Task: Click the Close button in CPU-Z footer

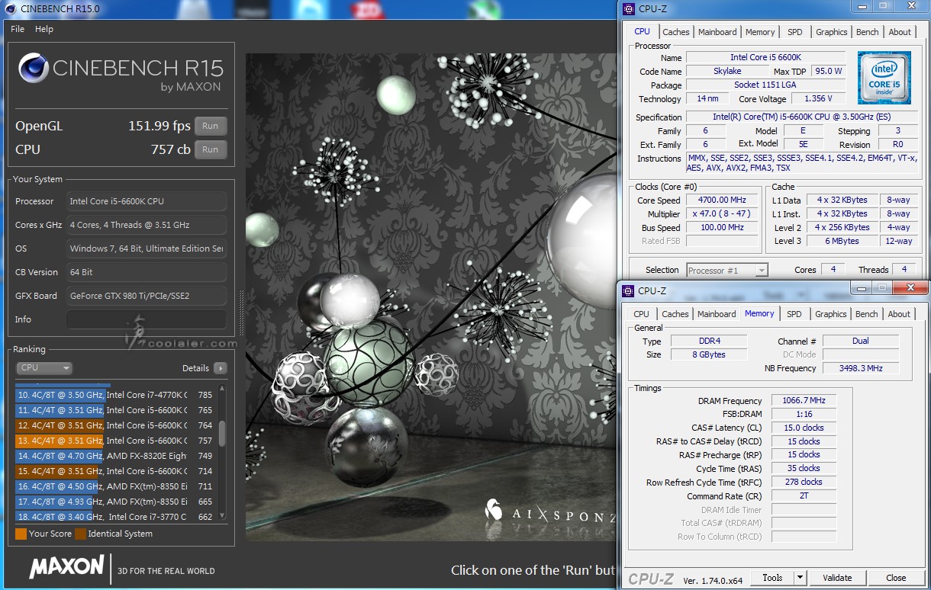Action: pos(897,578)
